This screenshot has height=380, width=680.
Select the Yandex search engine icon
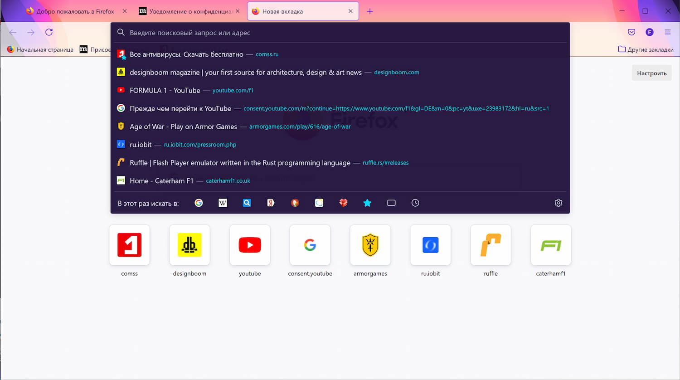[x=271, y=203]
